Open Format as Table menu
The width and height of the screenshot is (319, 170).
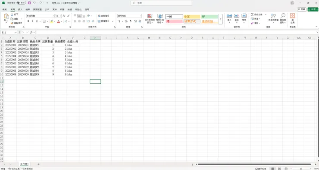(x=160, y=18)
